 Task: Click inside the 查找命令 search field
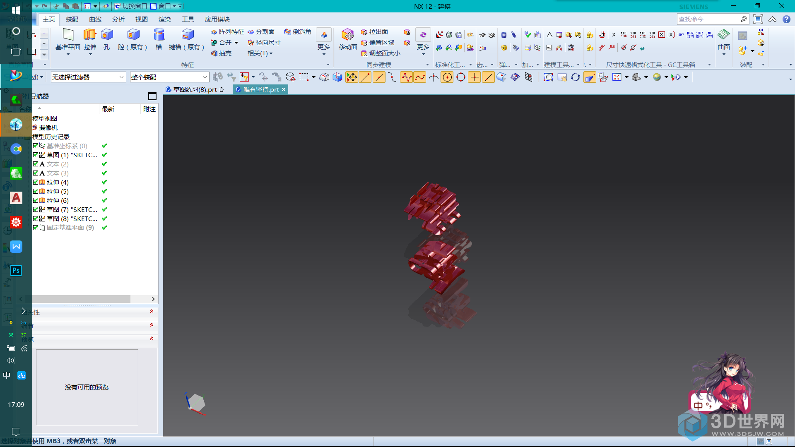point(709,19)
